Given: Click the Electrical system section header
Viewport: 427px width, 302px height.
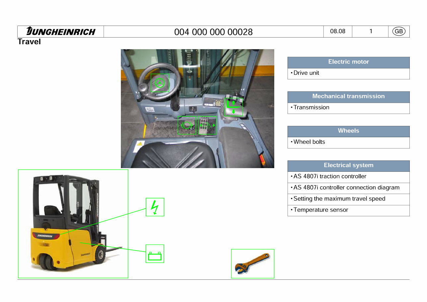Looking at the screenshot, I should tap(348, 165).
